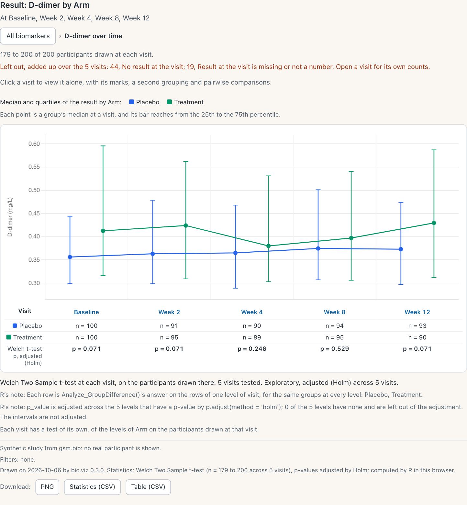Download the Table (CSV) file
Screen dimensions: 467x505
pyautogui.click(x=148, y=487)
